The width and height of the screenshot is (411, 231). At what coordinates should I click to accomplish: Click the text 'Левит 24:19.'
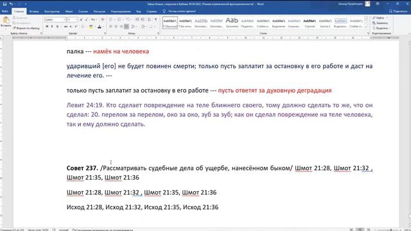85,105
